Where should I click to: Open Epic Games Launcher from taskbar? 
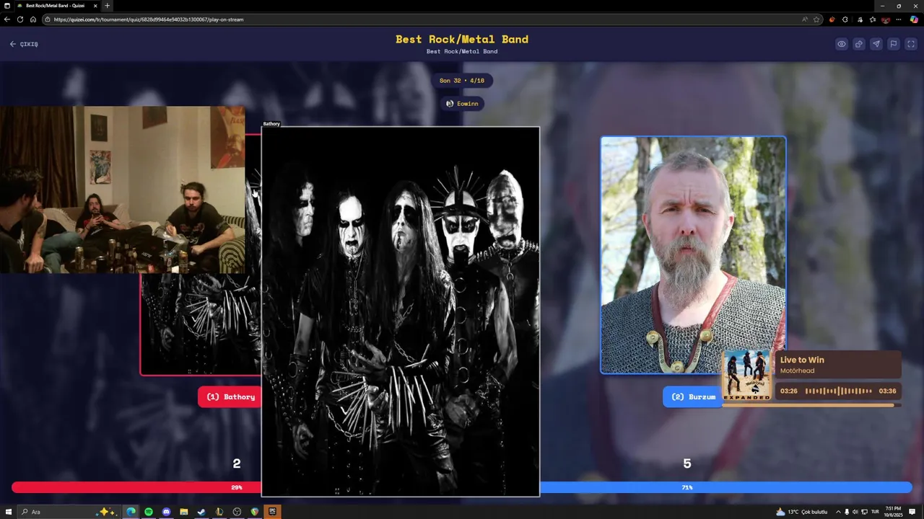click(x=272, y=512)
